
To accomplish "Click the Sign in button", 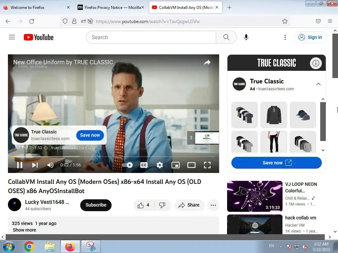I will click(x=311, y=37).
